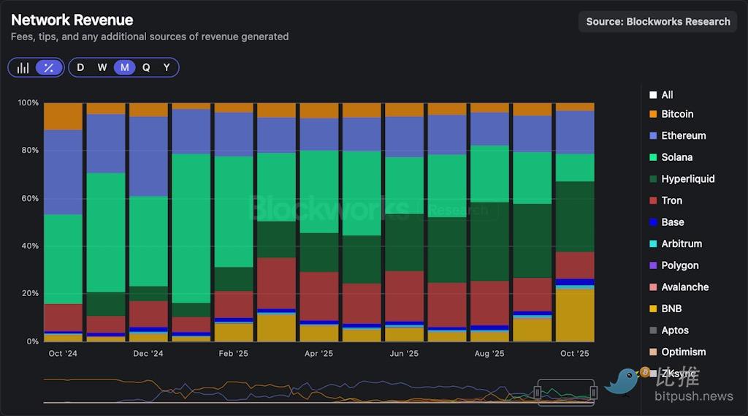Viewport: 748px width, 416px height.
Task: Click the Bitcoin legend color marker
Action: pos(653,114)
